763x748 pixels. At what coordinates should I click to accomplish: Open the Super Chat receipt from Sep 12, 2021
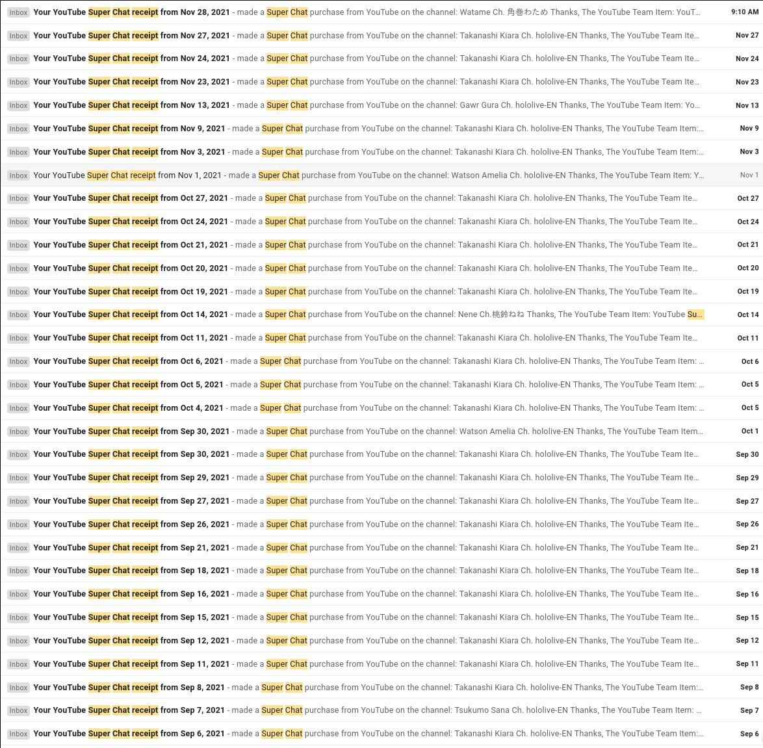pos(381,641)
